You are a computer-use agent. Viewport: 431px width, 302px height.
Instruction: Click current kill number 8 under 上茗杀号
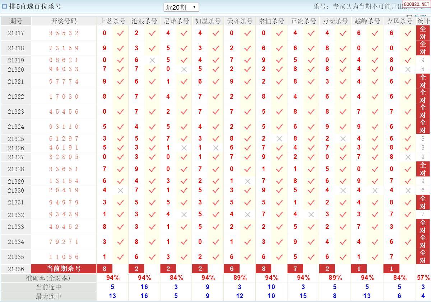[x=105, y=269]
